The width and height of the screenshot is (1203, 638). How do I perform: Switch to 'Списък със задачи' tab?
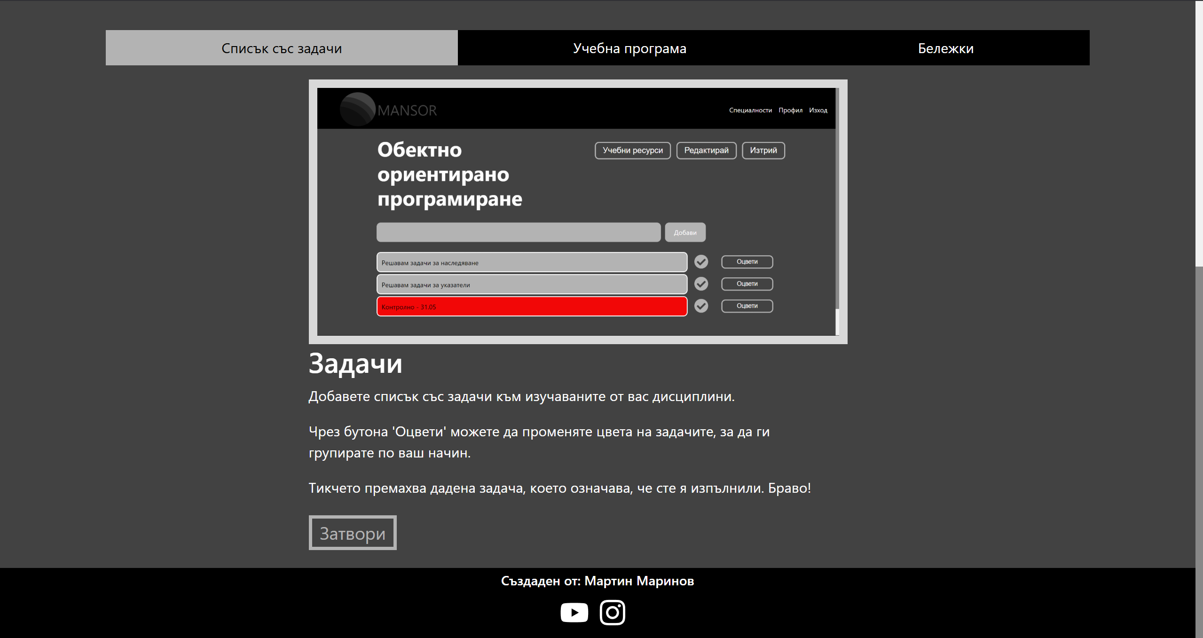coord(282,48)
